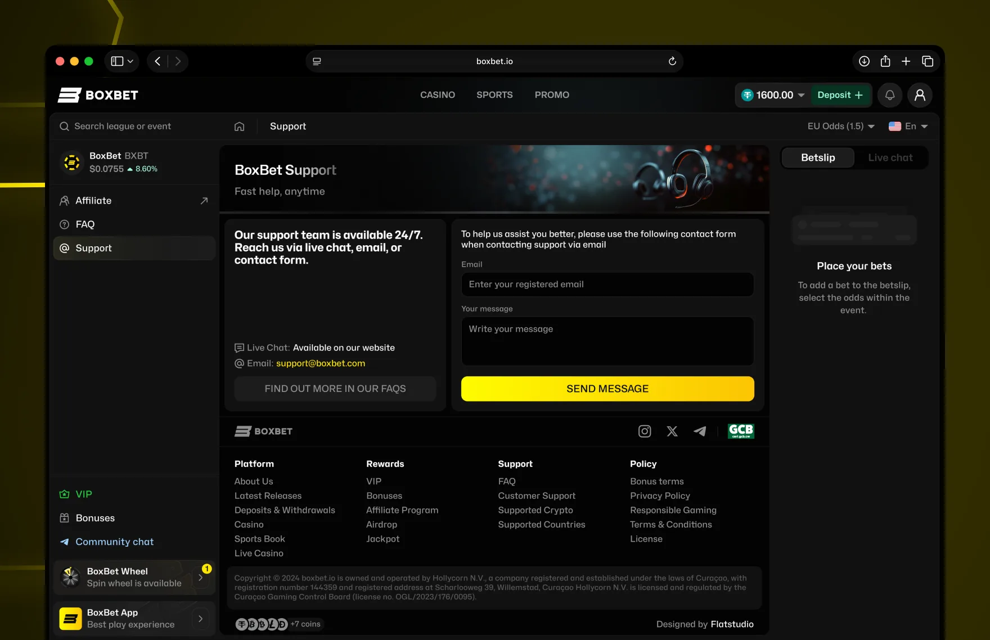Image resolution: width=990 pixels, height=640 pixels.
Task: Click the Deposit button
Action: pos(840,95)
